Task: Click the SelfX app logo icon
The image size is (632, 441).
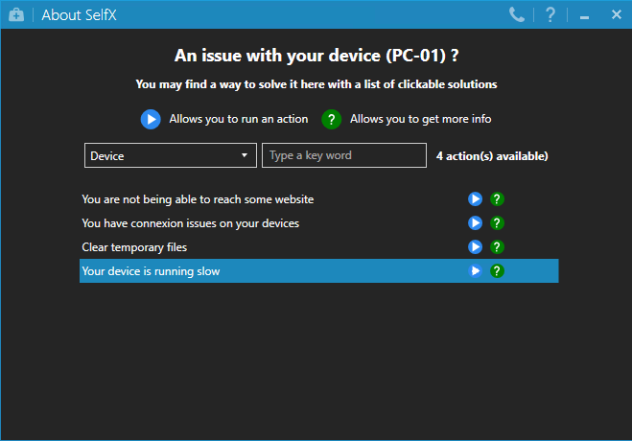Action: 15,14
